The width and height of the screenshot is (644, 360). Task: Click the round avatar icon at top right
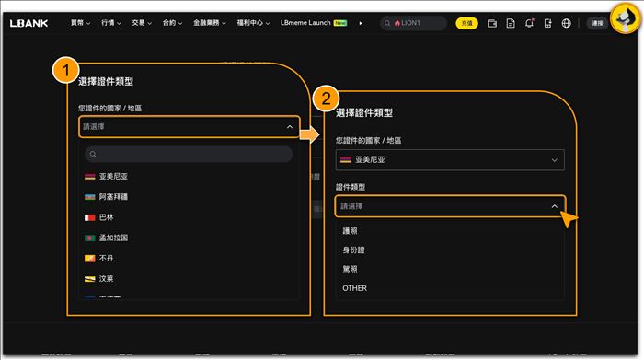[625, 17]
